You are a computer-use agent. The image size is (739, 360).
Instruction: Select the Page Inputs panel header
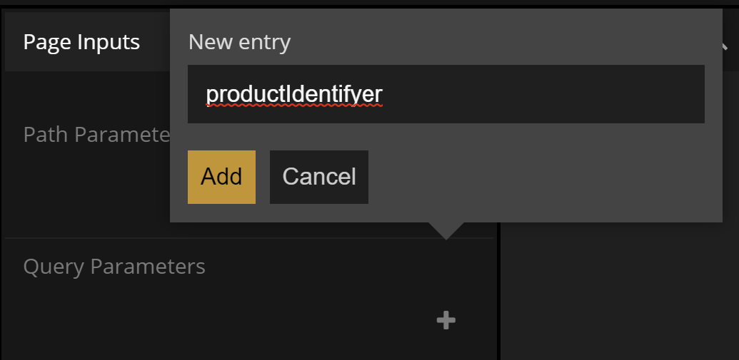[81, 42]
